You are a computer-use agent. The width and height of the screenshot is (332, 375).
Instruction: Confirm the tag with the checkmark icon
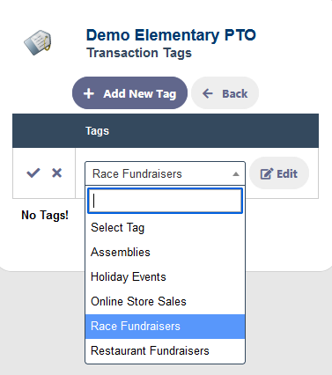point(33,173)
